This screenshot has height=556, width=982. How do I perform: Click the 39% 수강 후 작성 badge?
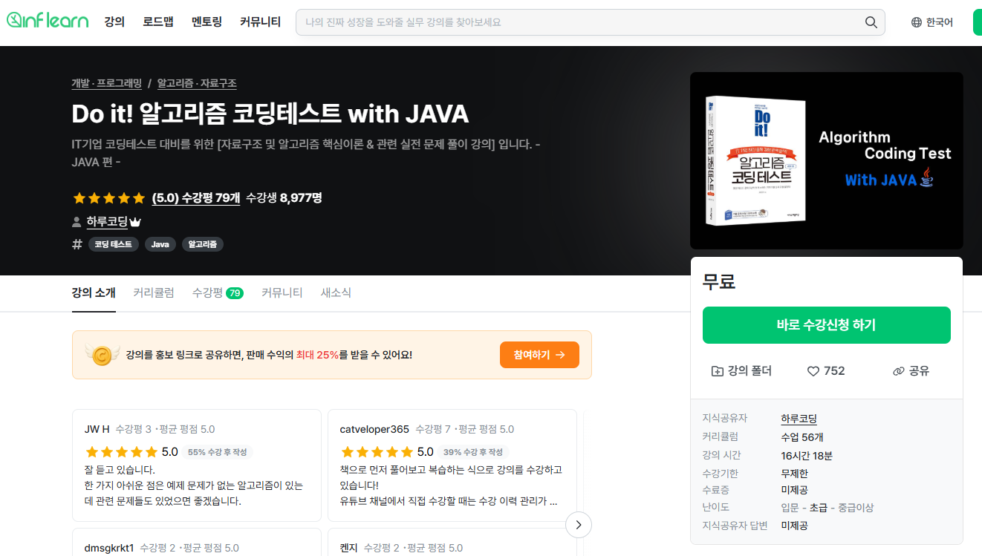tap(475, 452)
